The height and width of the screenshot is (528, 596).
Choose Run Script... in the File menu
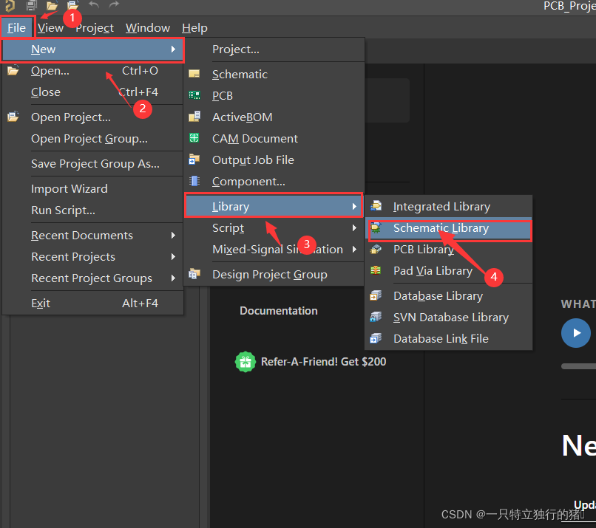pyautogui.click(x=92, y=210)
